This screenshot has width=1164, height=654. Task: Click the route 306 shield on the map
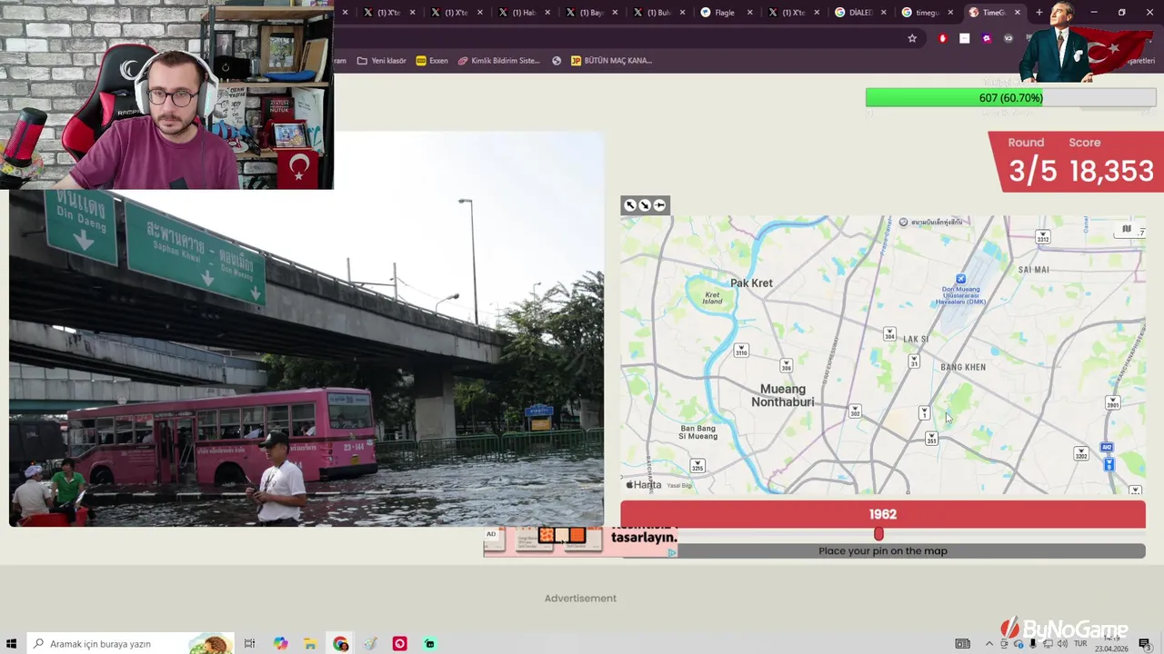pos(786,365)
